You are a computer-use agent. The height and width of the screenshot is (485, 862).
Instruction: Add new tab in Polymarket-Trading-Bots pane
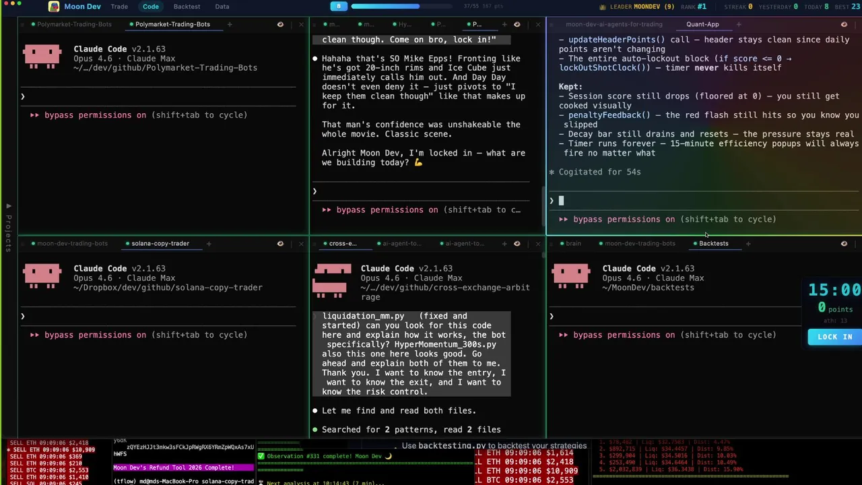[x=230, y=24]
